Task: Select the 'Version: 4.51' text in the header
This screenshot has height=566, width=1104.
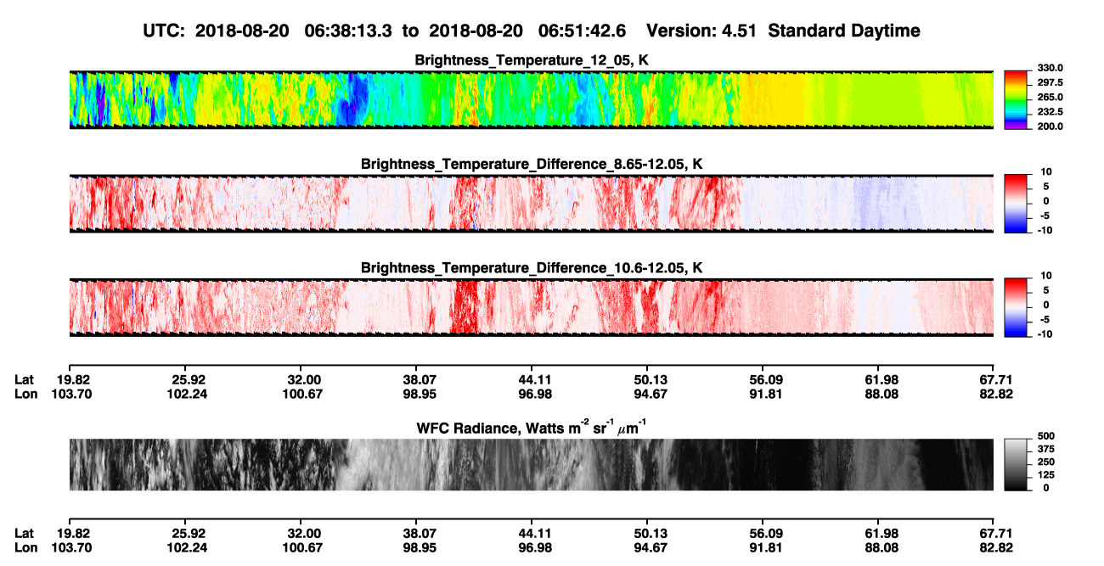Action: click(701, 31)
